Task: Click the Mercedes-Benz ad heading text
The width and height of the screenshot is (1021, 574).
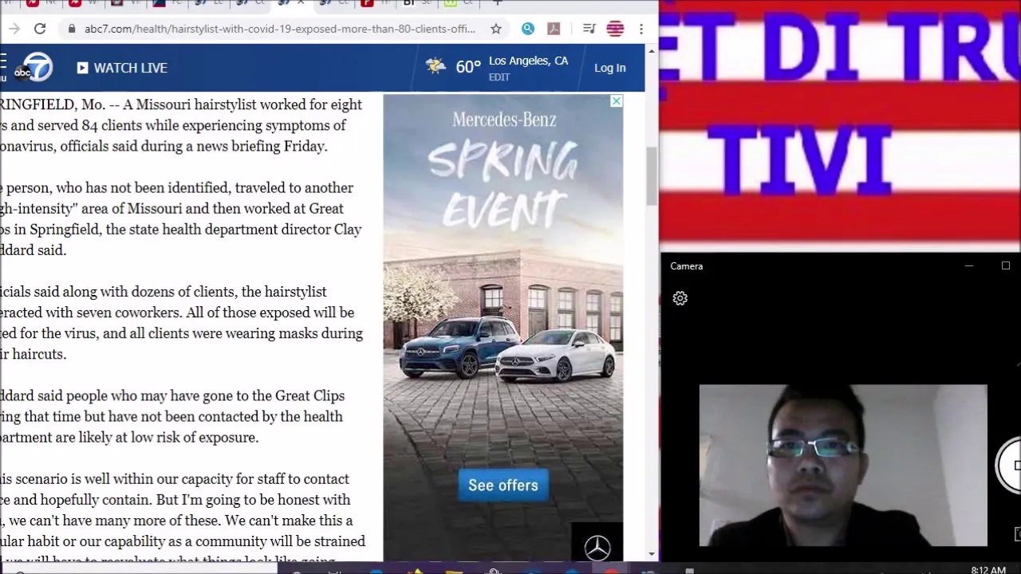Action: pyautogui.click(x=504, y=120)
